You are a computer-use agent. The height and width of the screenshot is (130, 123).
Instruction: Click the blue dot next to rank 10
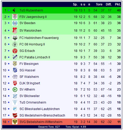coord(9,70)
